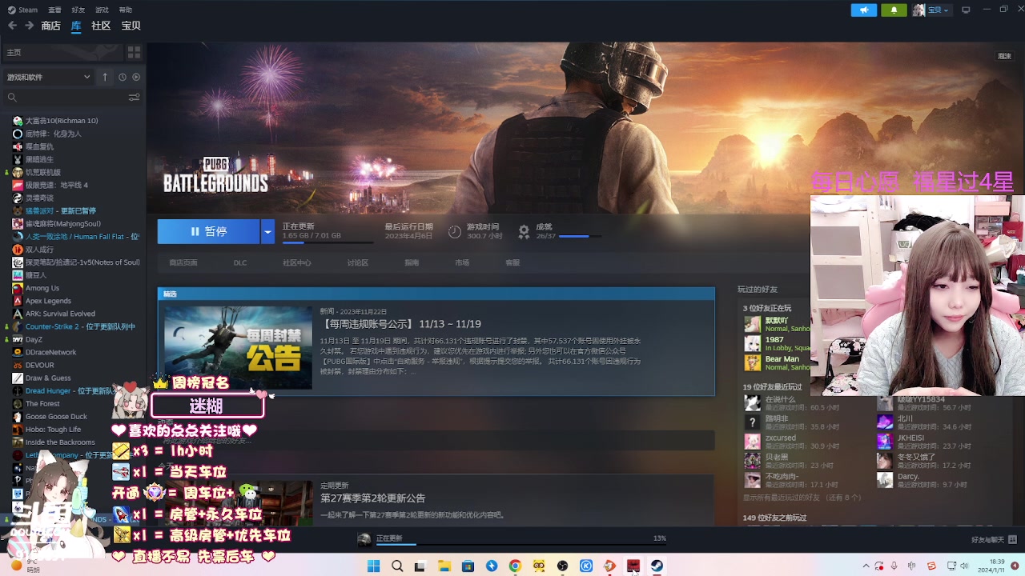This screenshot has width=1025, height=576.
Task: Click the bottom download status progress bar
Action: (521, 544)
